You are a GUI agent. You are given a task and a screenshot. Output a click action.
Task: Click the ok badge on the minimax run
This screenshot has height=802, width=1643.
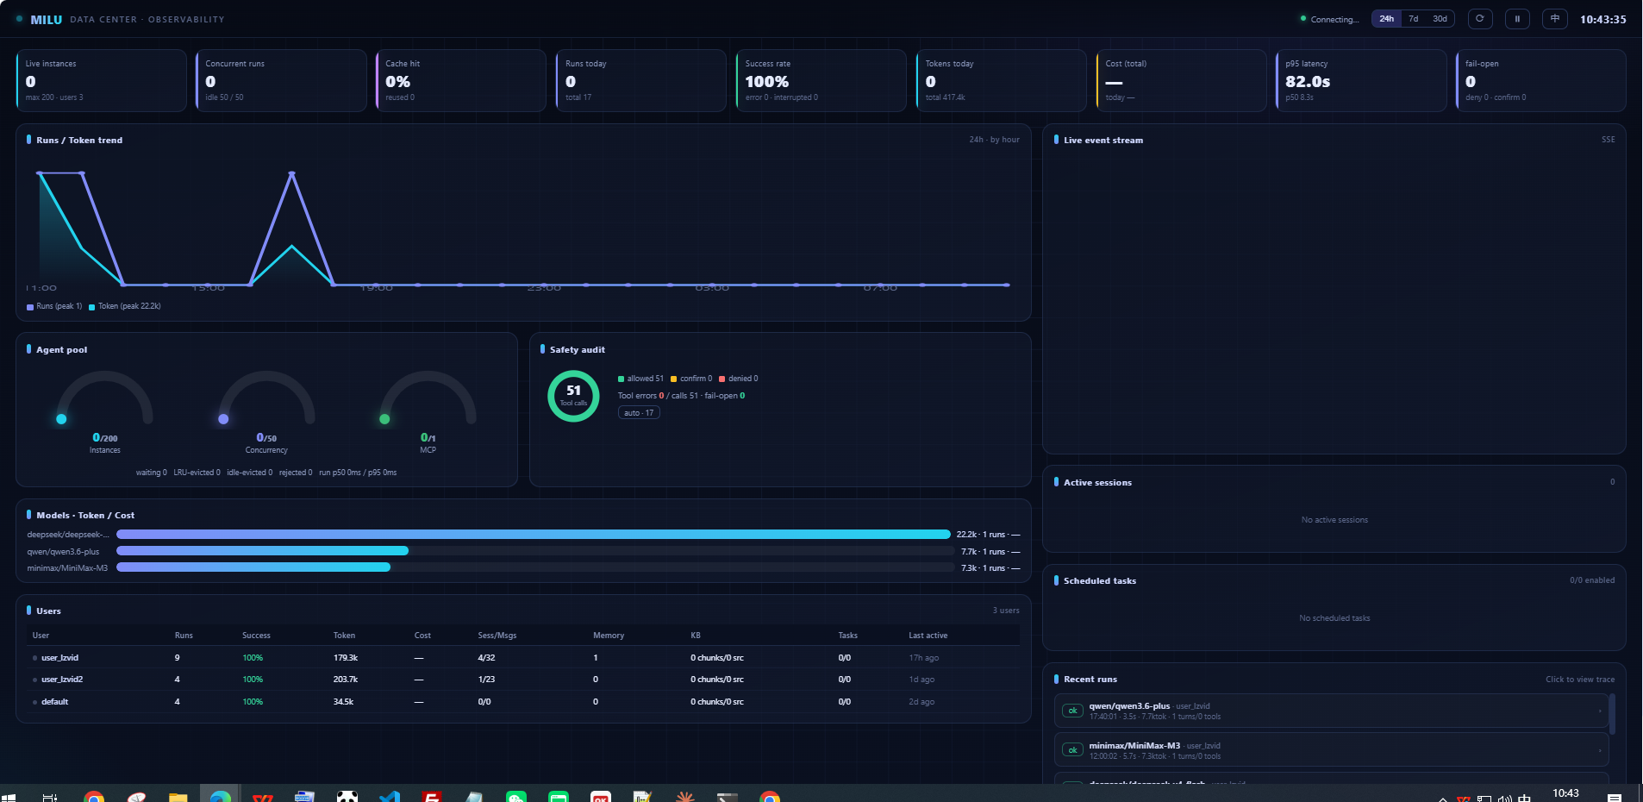coord(1072,750)
